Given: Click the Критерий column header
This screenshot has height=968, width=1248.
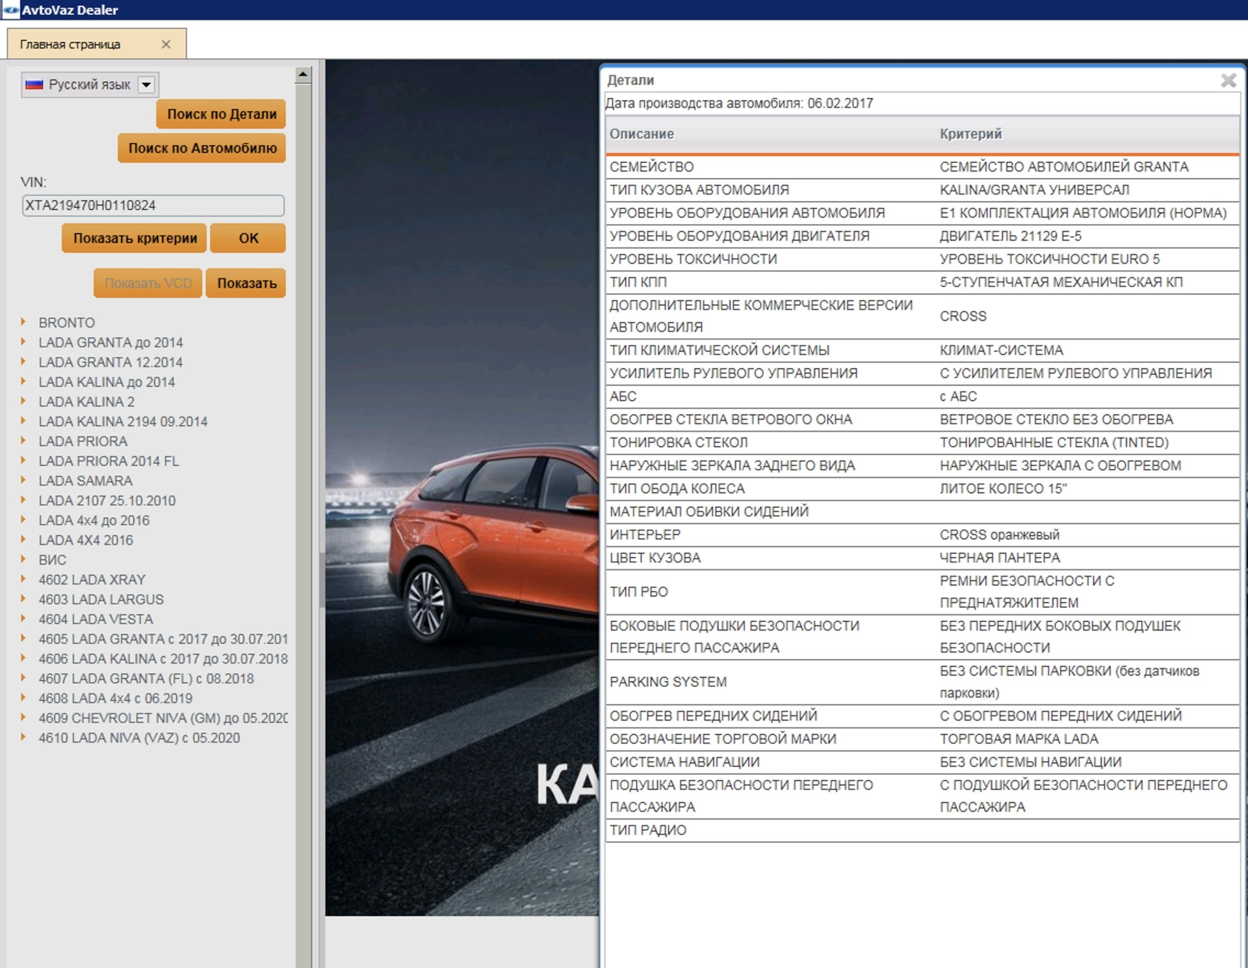Looking at the screenshot, I should [970, 134].
